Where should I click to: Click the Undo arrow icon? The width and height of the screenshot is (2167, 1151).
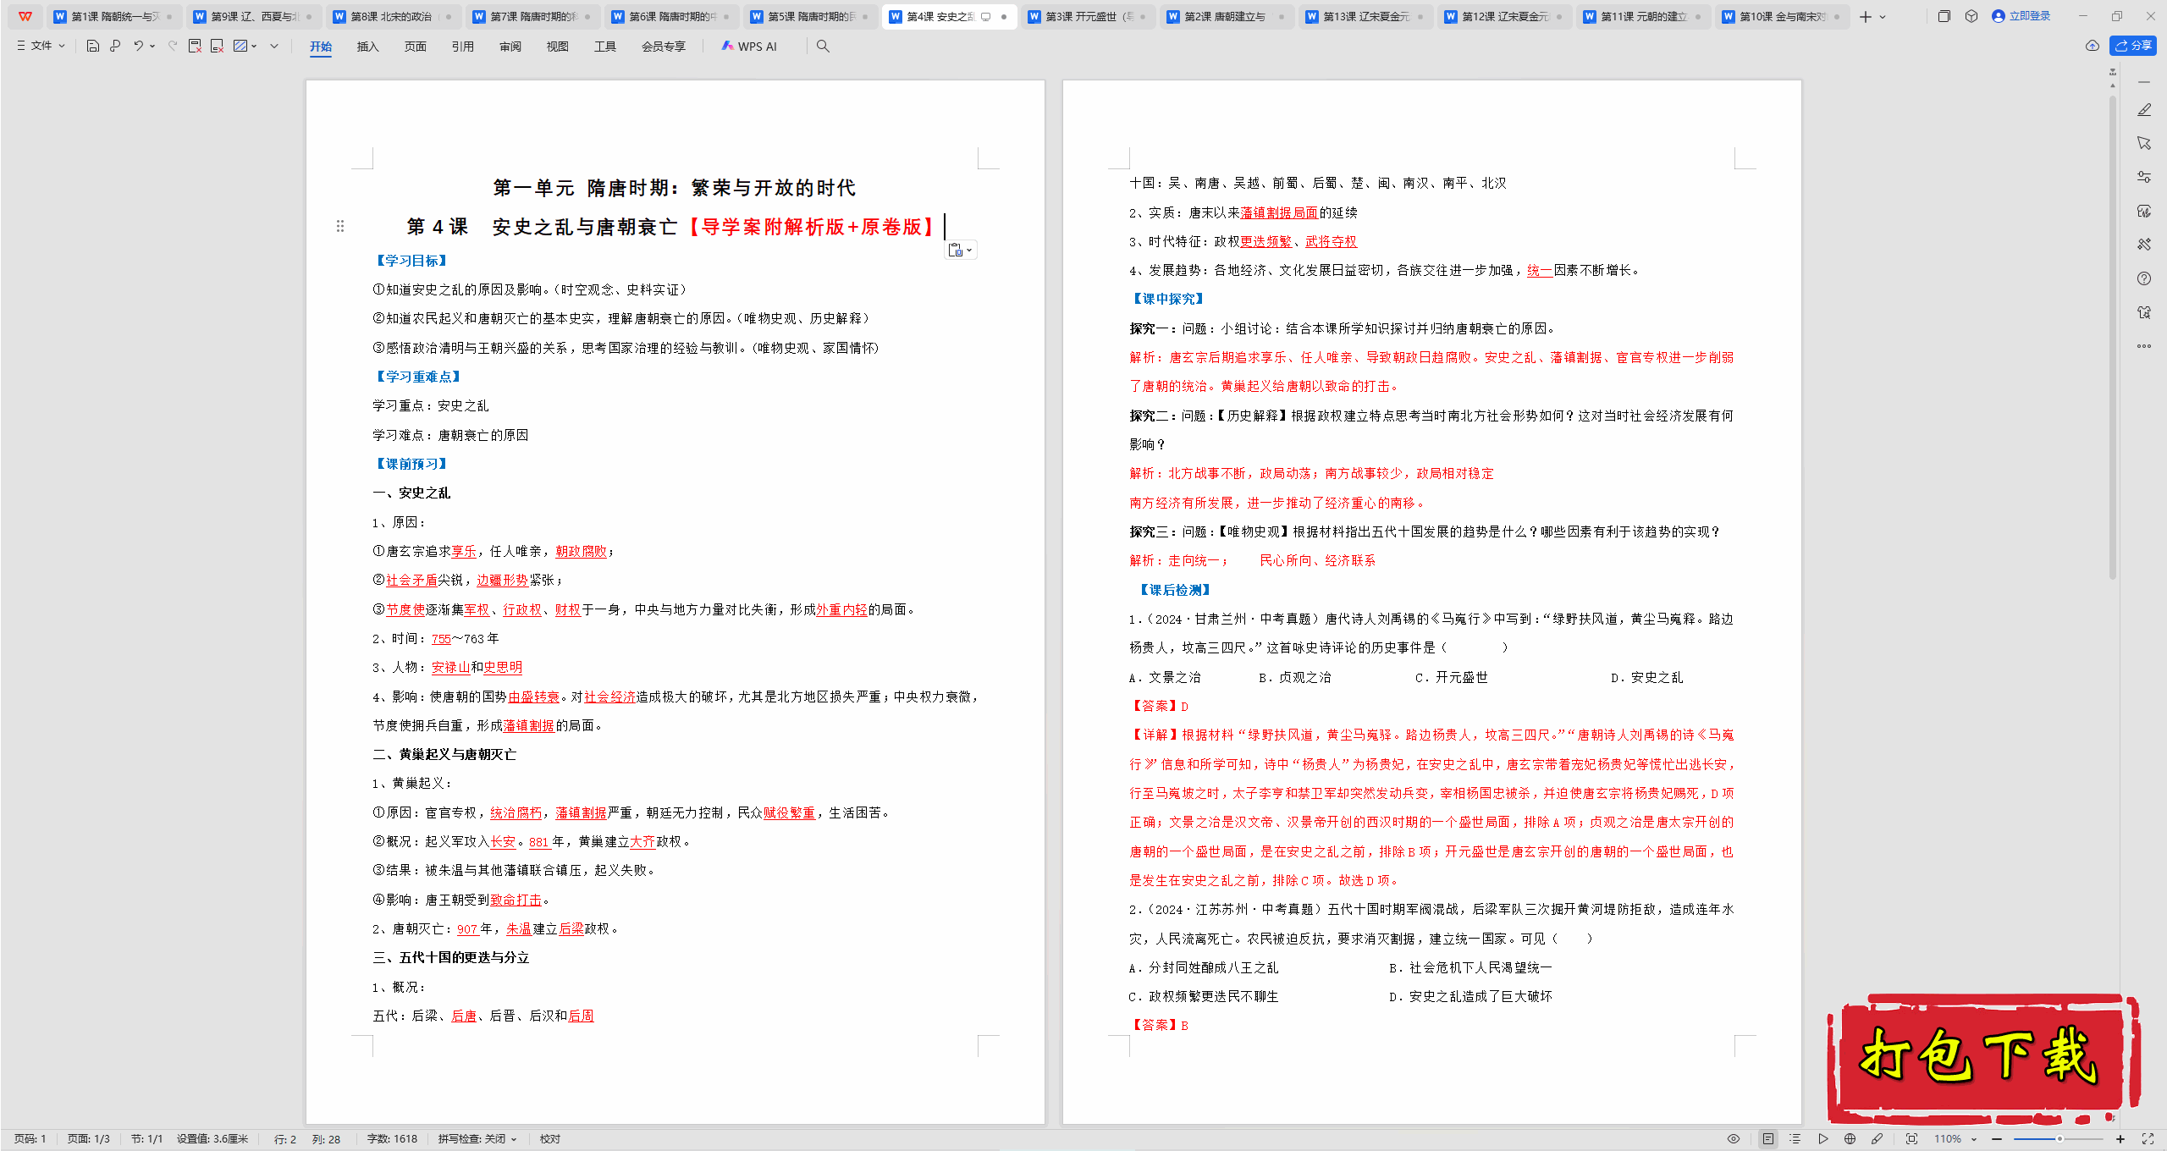click(x=138, y=46)
